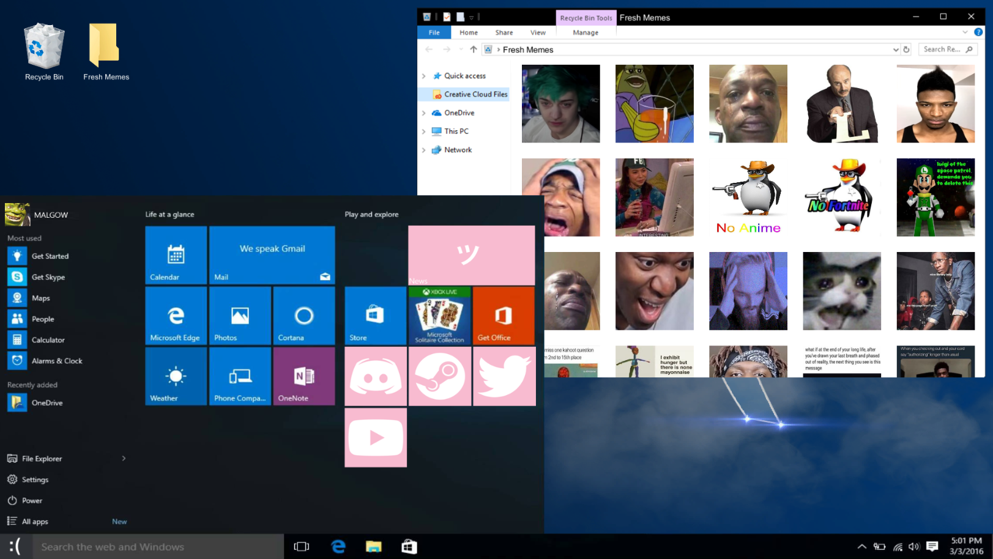Launch Cortana from its Start menu tile
This screenshot has height=559, width=993.
point(303,315)
